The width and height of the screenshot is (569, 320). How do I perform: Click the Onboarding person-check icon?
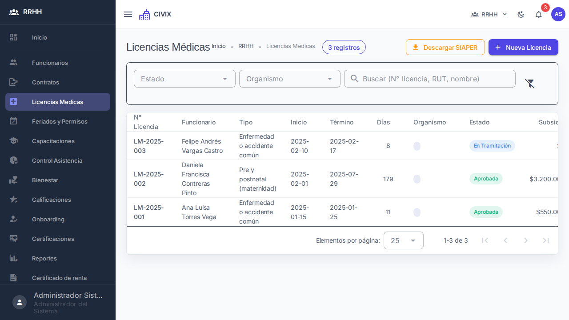[x=14, y=219]
